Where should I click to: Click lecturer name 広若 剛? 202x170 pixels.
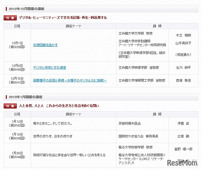183,136
